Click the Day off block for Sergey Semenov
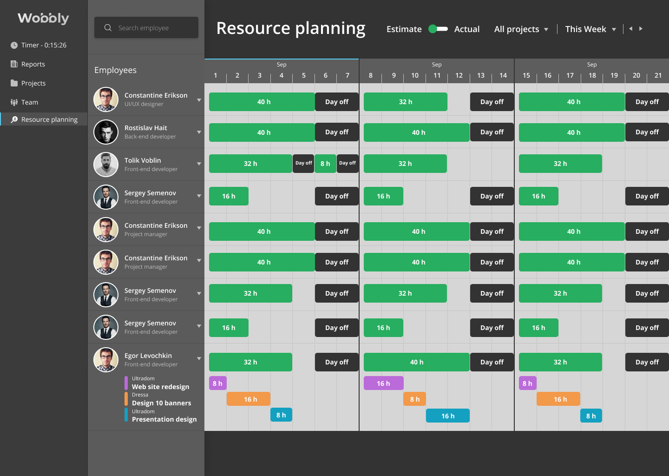This screenshot has width=669, height=476. pyautogui.click(x=336, y=196)
